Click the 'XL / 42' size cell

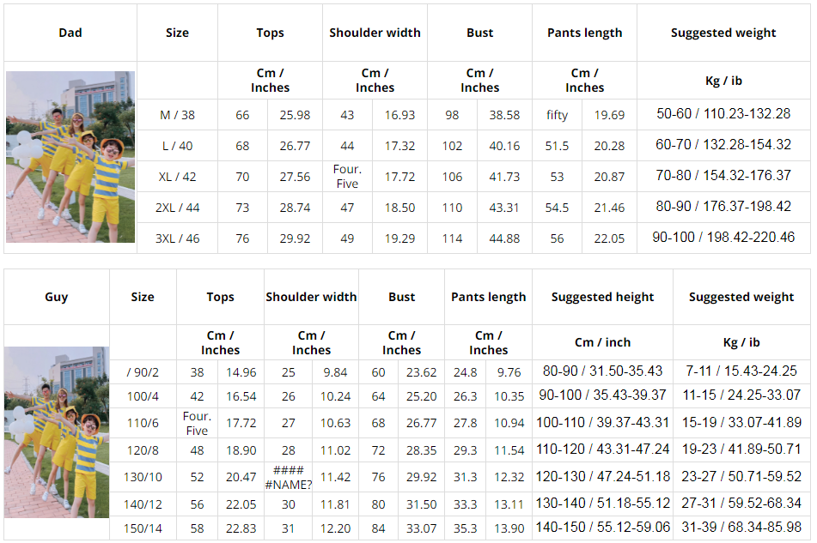coord(177,177)
